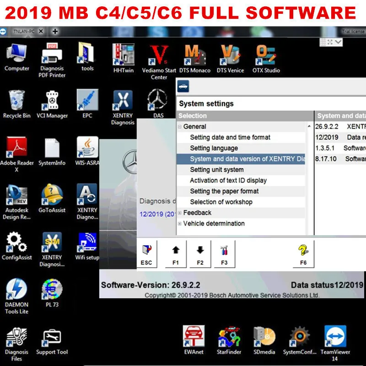366x366 pixels.
Task: Launch Support Tool icon
Action: click(x=52, y=338)
